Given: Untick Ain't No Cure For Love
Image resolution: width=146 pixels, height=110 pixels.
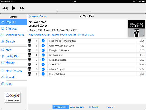Looking at the screenshot, I should (x=43, y=46).
